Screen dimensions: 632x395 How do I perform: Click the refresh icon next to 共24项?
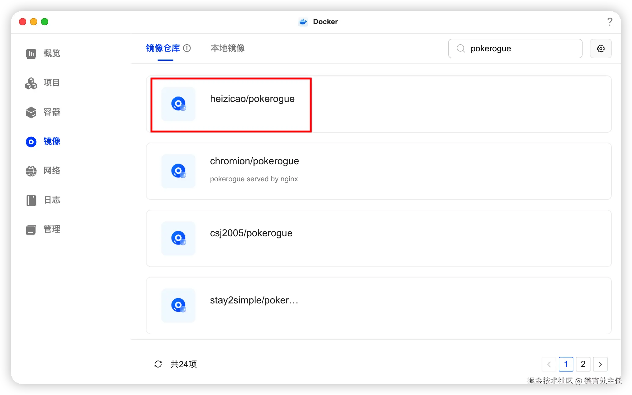(x=158, y=364)
